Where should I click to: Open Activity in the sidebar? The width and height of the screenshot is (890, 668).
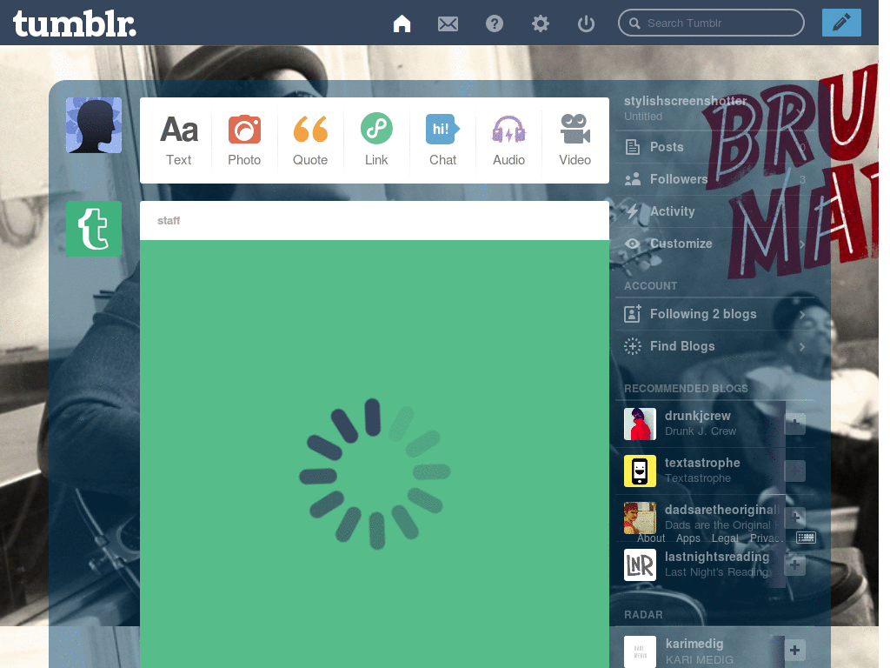coord(715,211)
